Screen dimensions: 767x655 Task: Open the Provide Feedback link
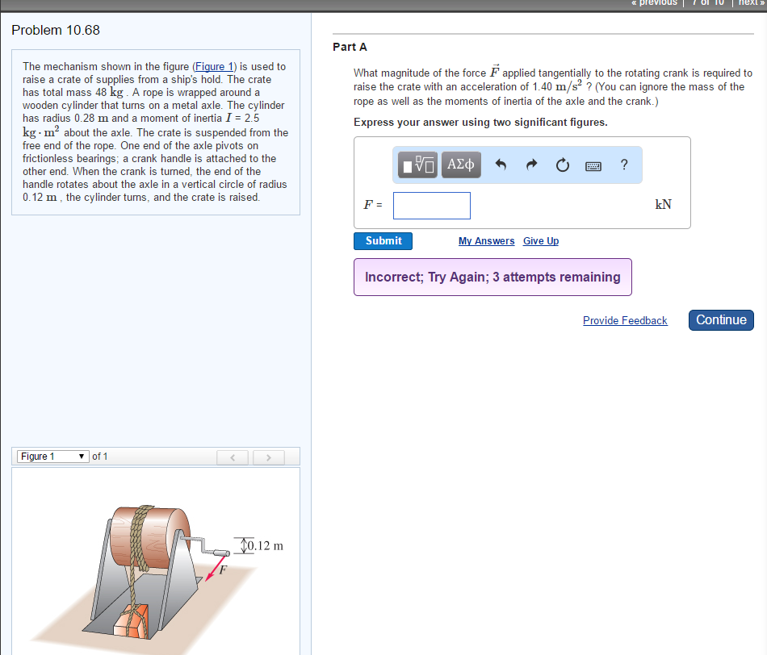coord(625,321)
